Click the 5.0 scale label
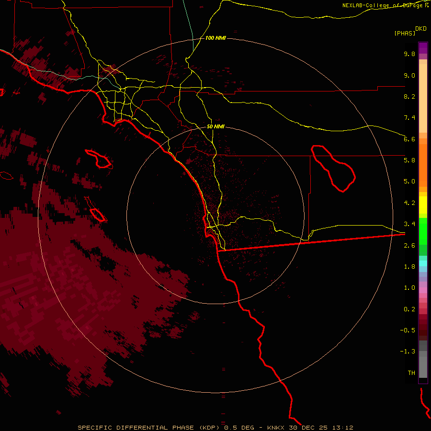The height and width of the screenshot is (431, 431). pos(409,181)
